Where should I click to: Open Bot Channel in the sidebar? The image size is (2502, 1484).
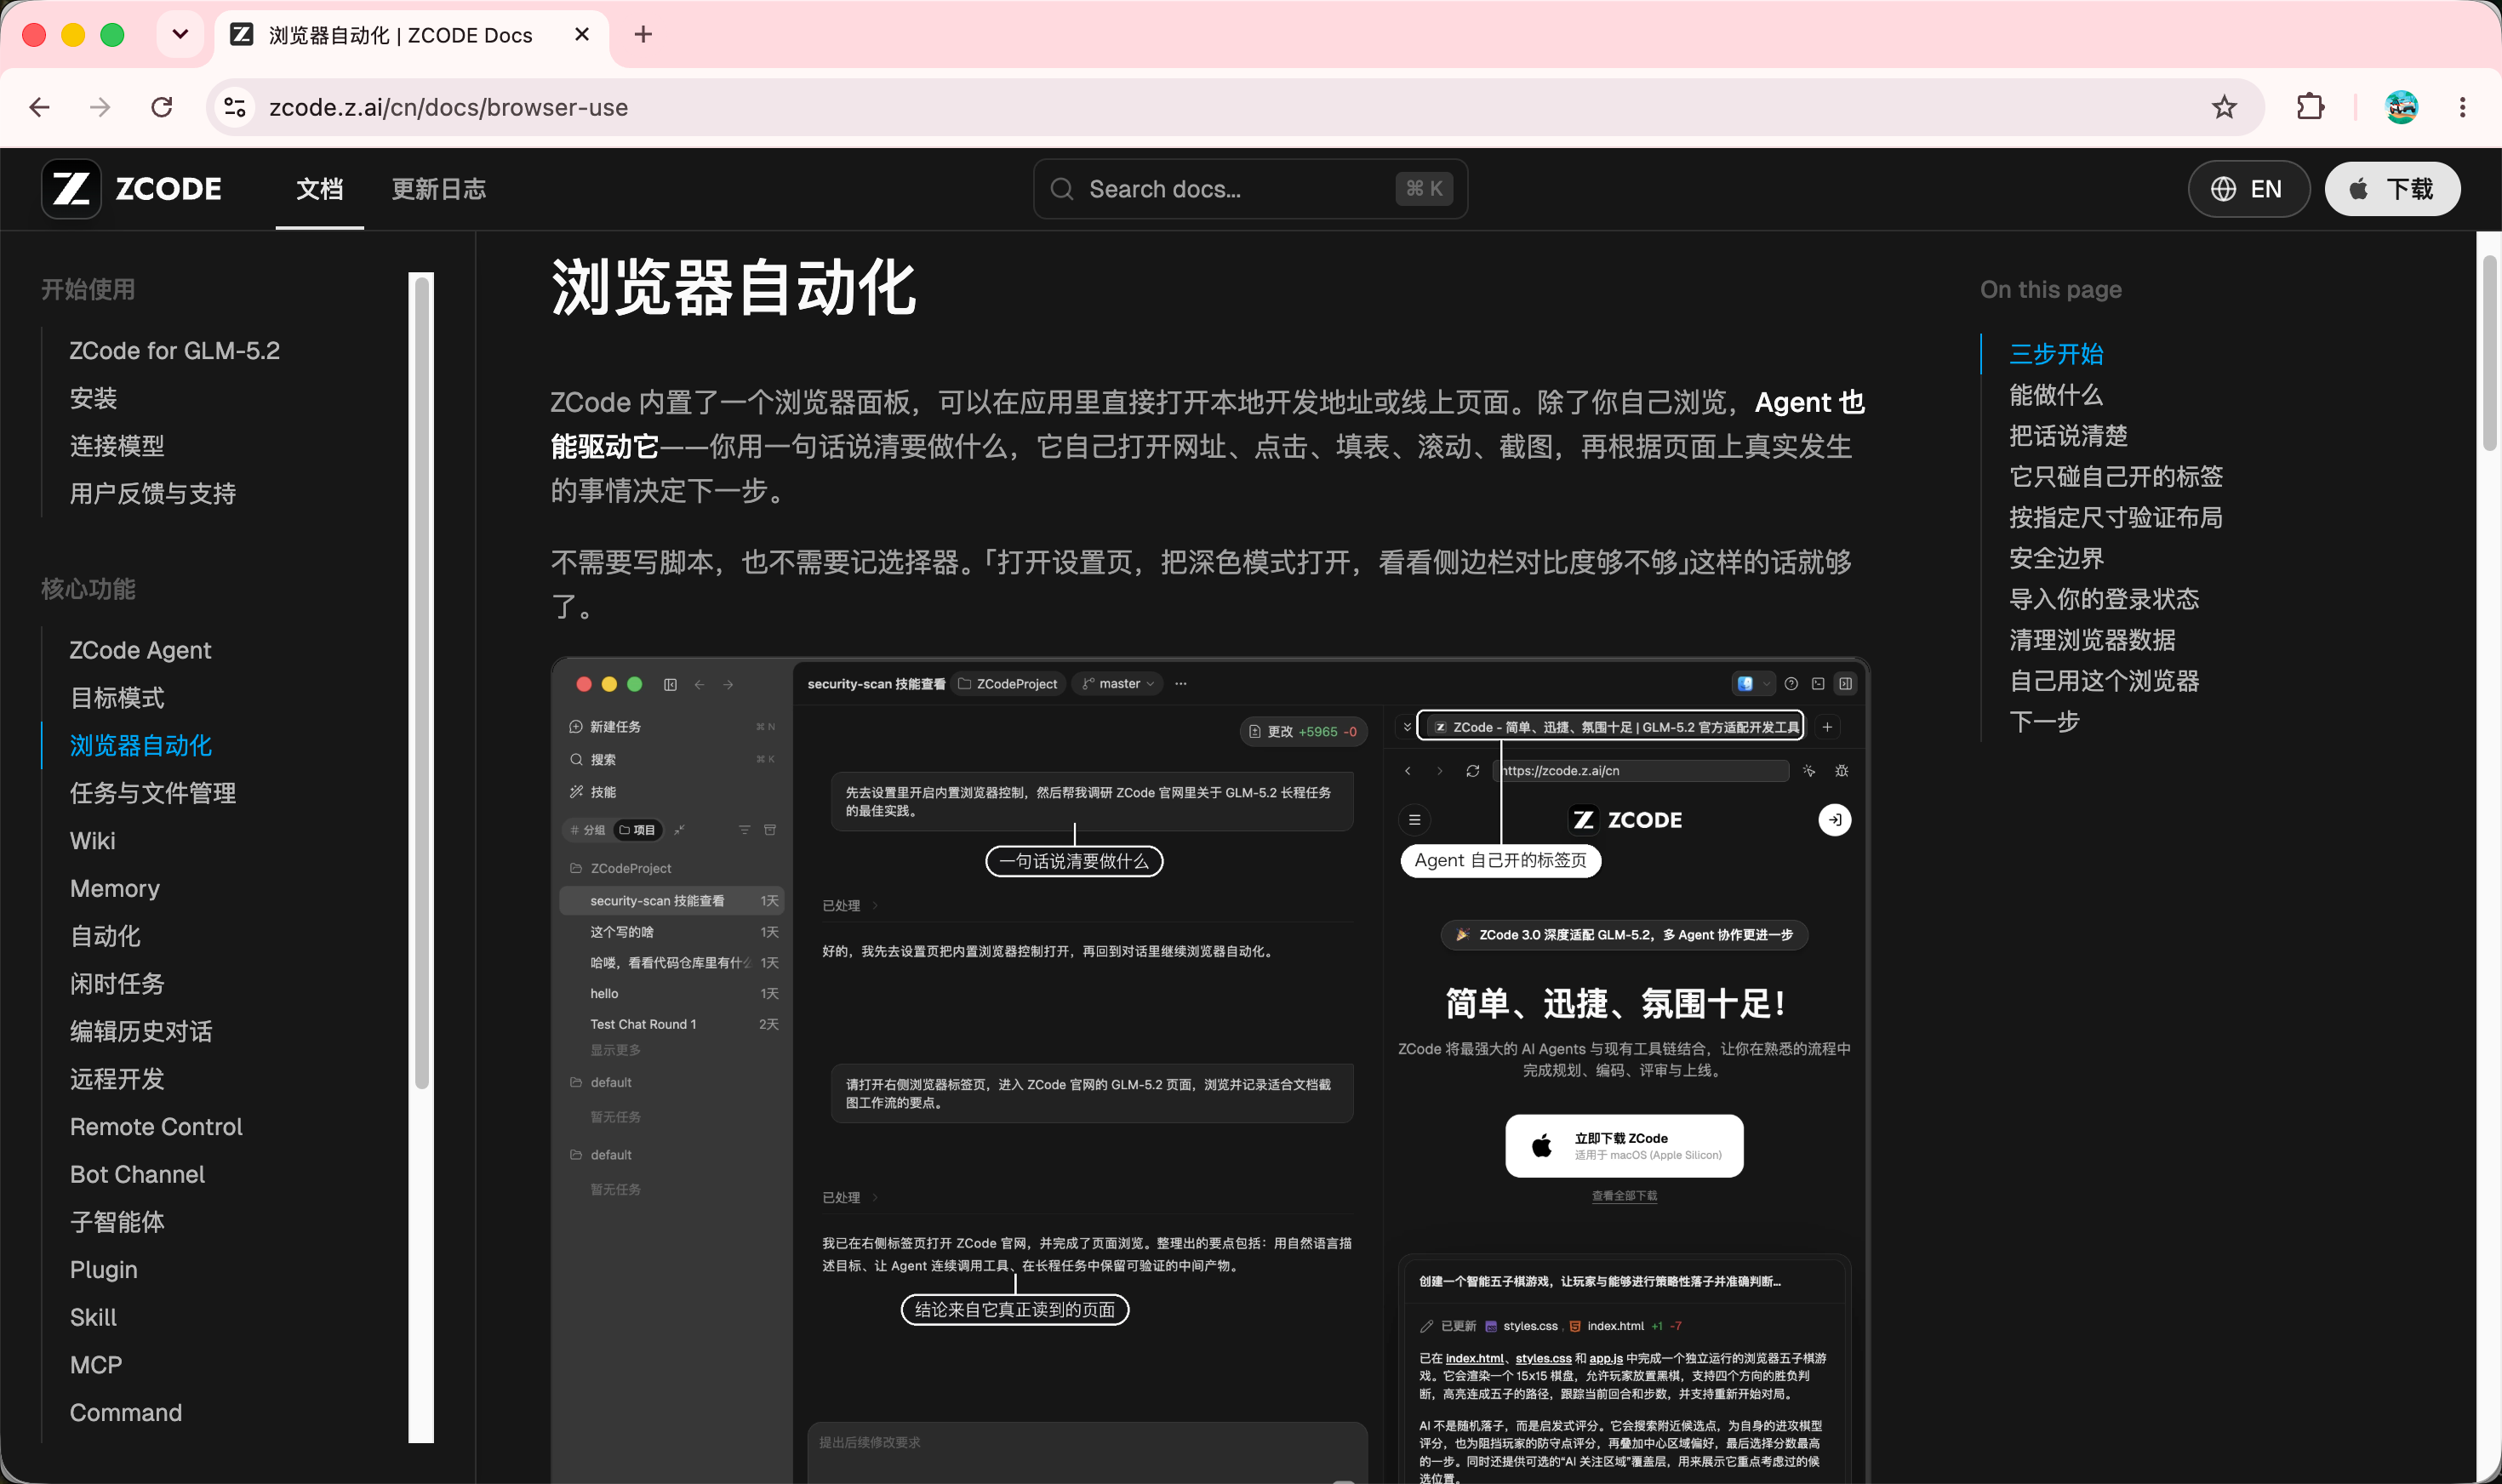(x=137, y=1174)
